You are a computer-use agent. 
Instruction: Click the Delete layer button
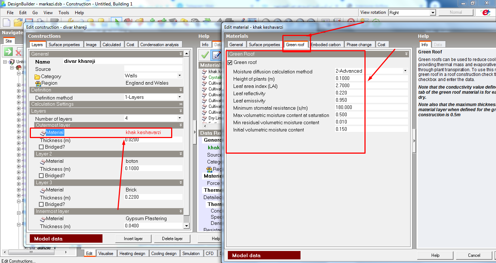173,239
